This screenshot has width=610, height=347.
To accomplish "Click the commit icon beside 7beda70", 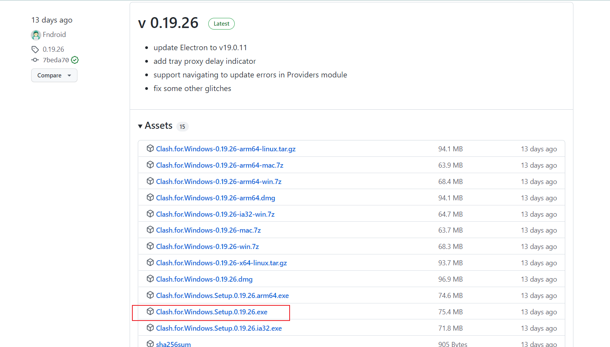I will (x=35, y=60).
